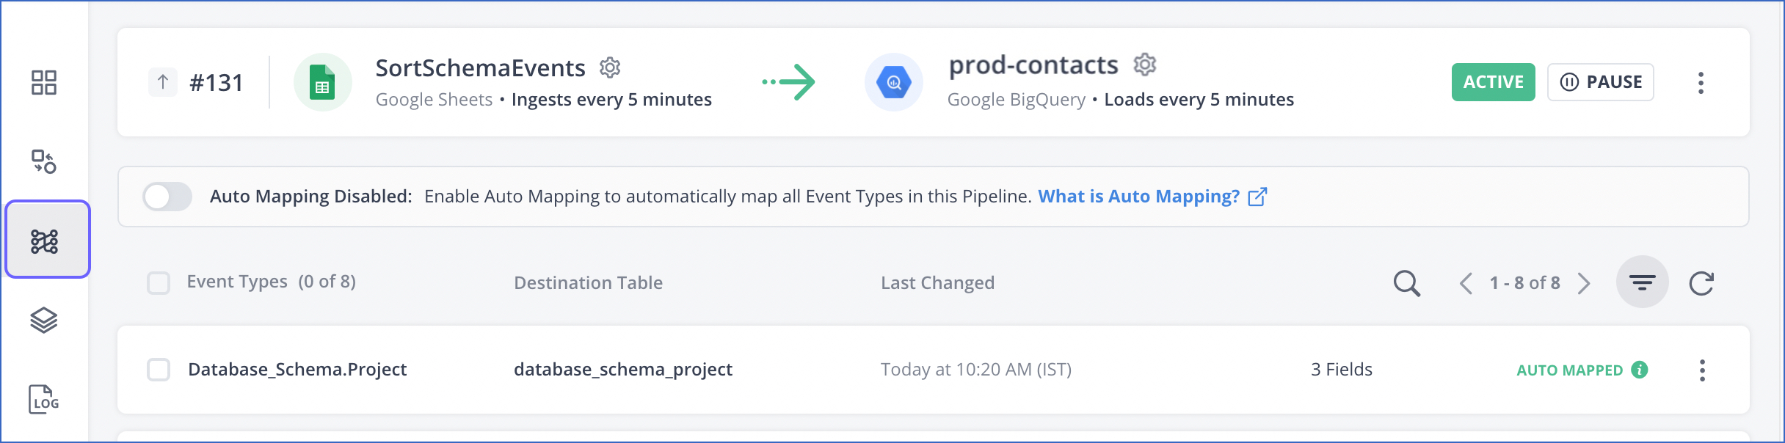Open the LOG icon in the sidebar
Viewport: 1785px width, 443px height.
click(45, 400)
